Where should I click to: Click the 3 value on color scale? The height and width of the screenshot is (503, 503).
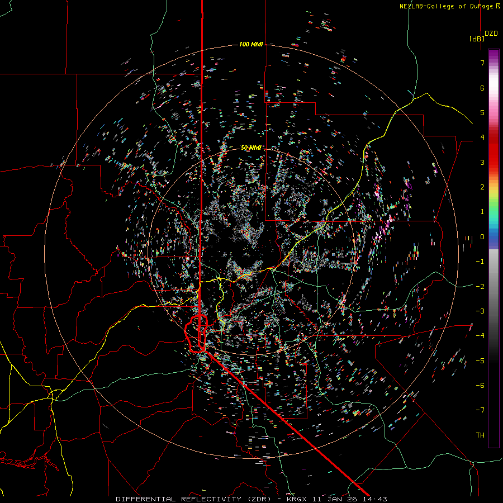[x=482, y=162]
